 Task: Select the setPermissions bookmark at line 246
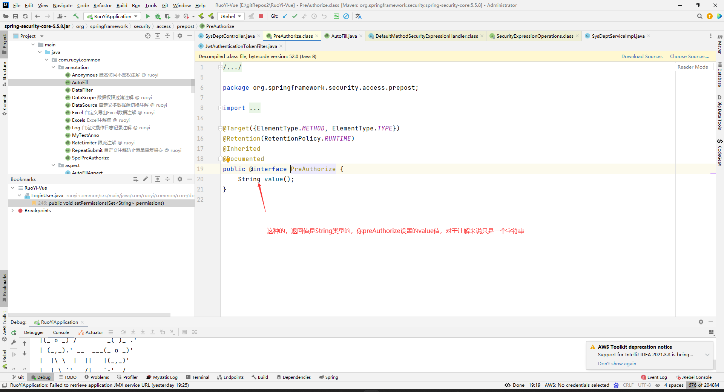point(101,203)
